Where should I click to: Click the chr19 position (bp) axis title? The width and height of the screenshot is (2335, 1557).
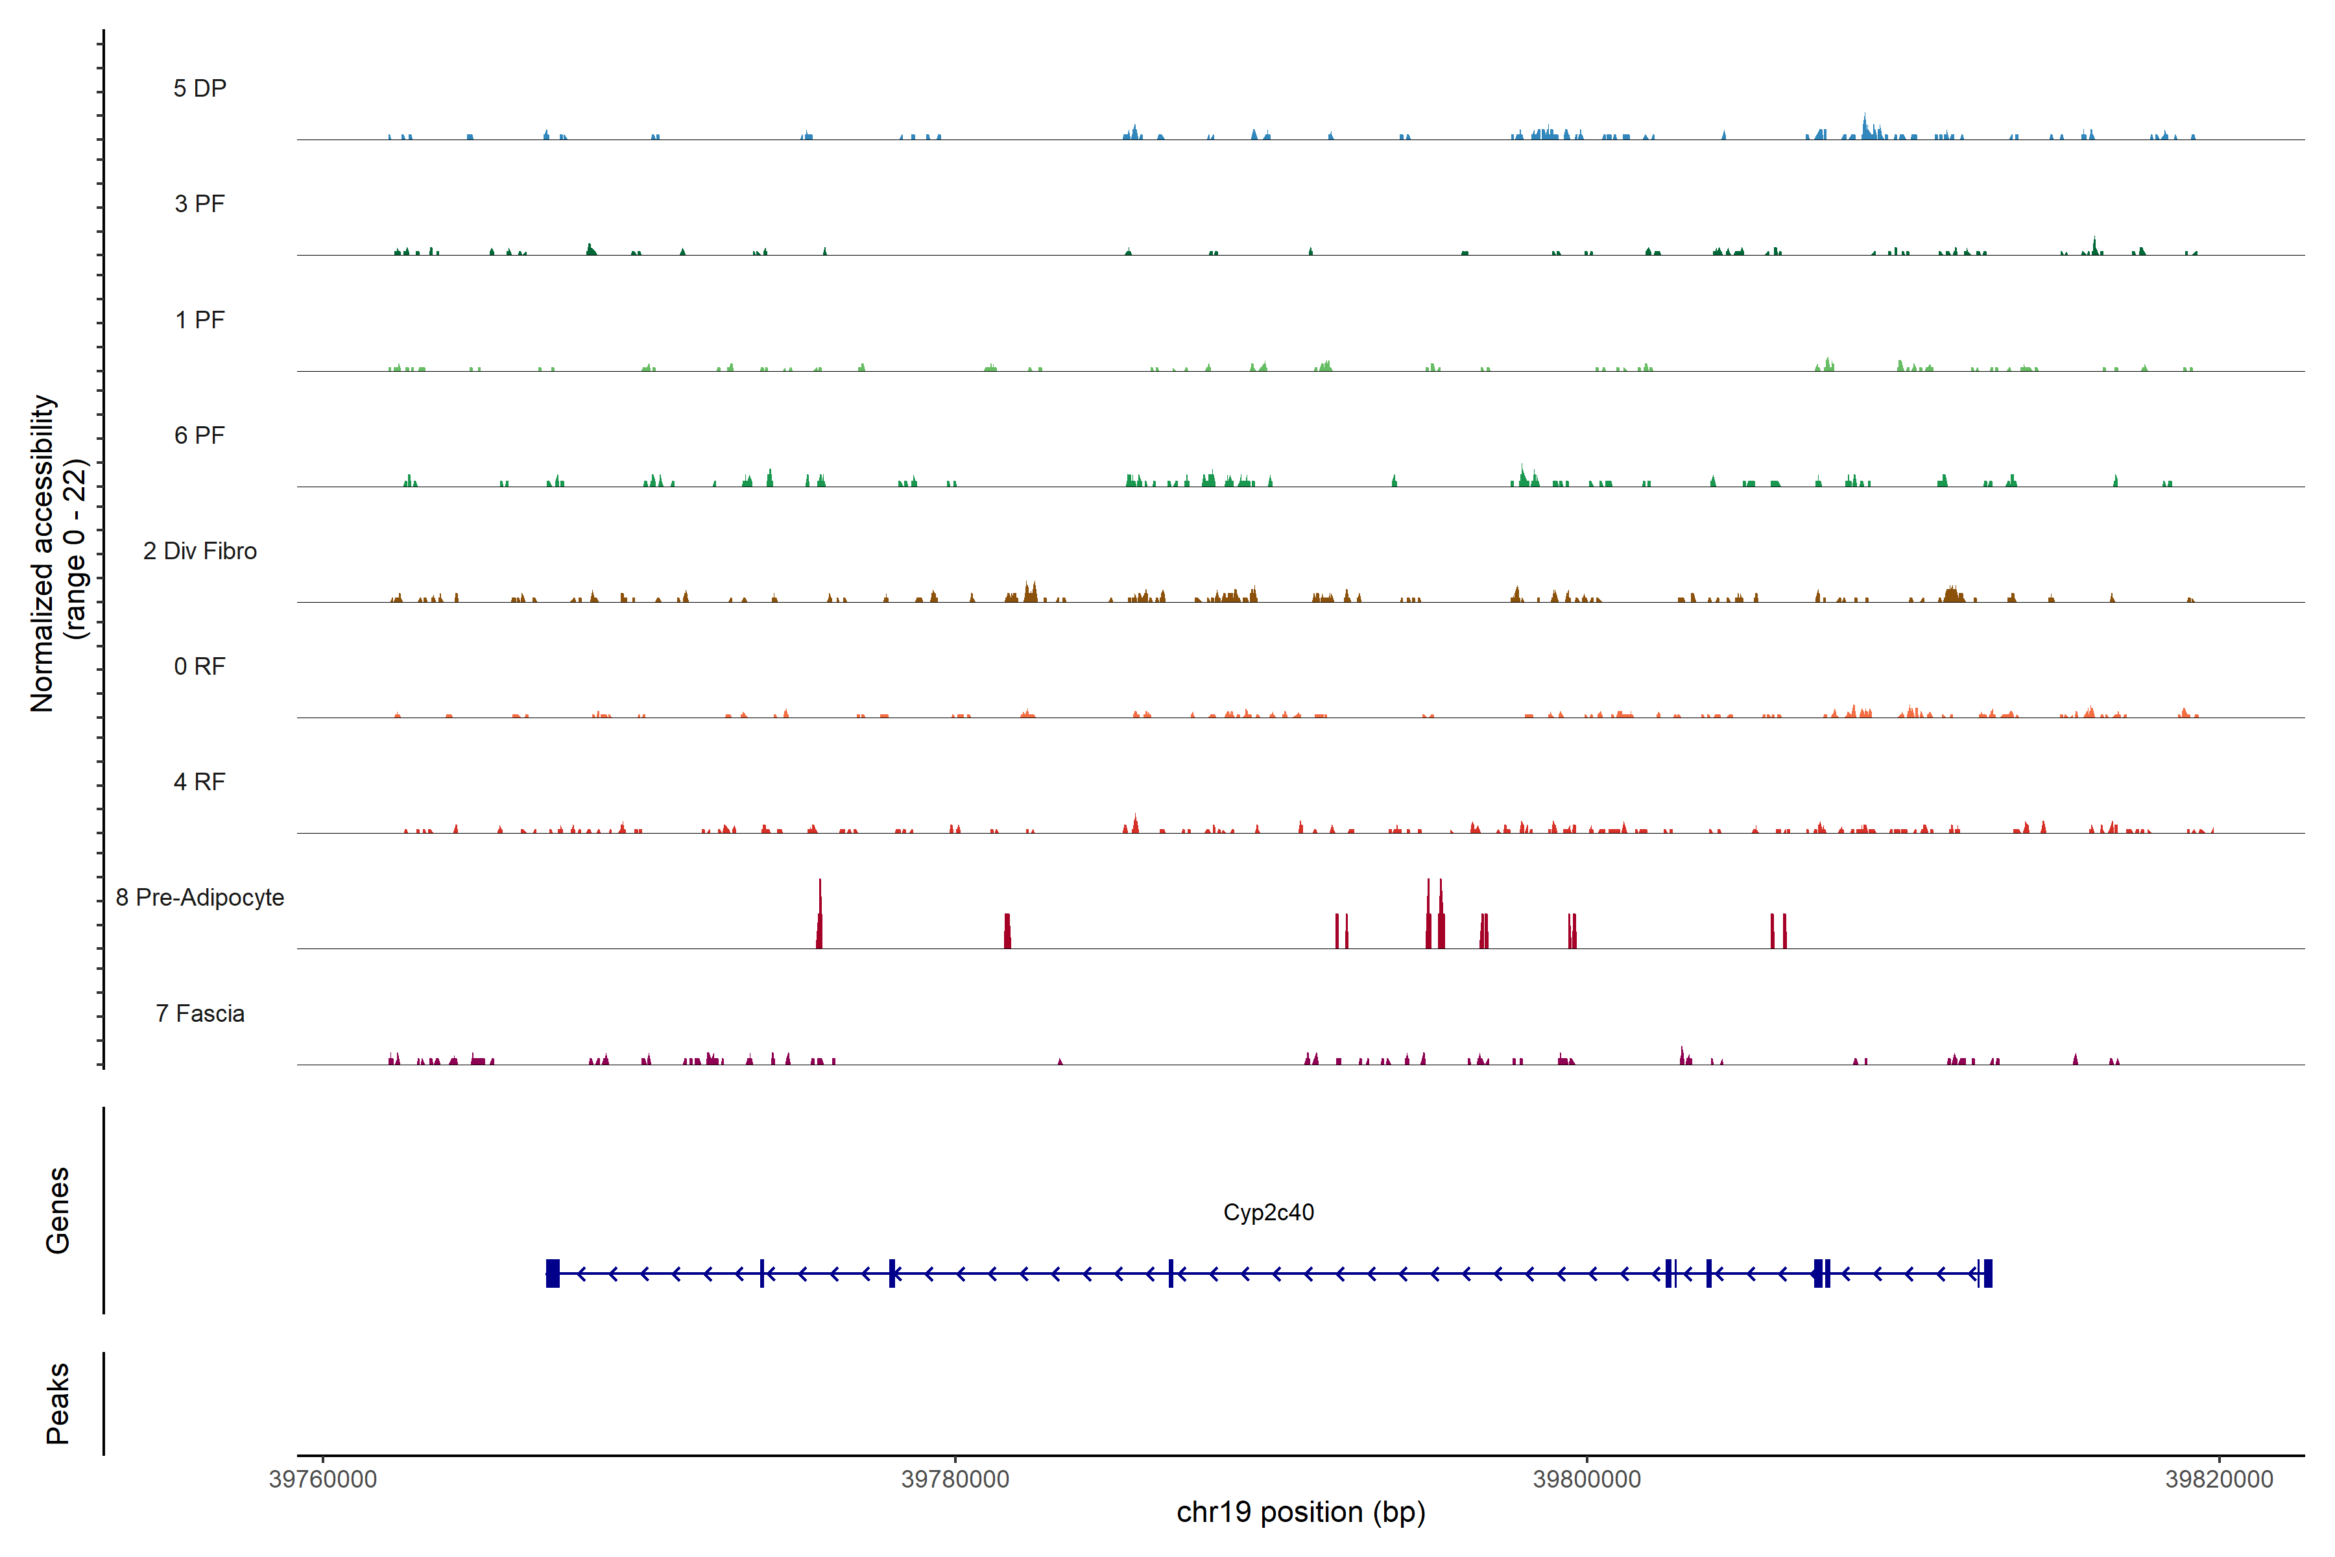click(x=1300, y=1512)
